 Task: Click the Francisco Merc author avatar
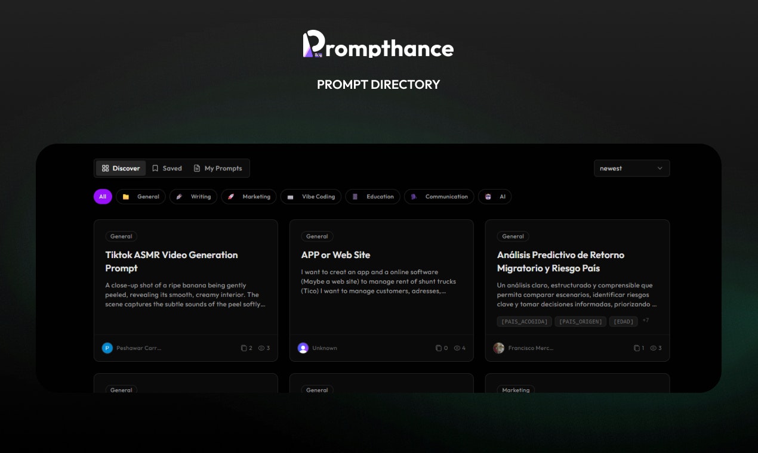click(499, 348)
